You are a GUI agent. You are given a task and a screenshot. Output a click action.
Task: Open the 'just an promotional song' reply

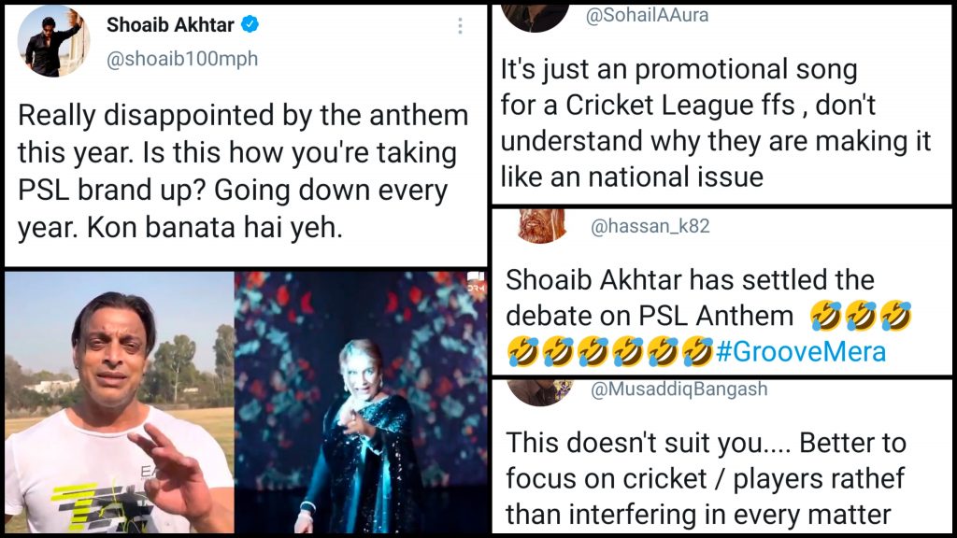716,122
